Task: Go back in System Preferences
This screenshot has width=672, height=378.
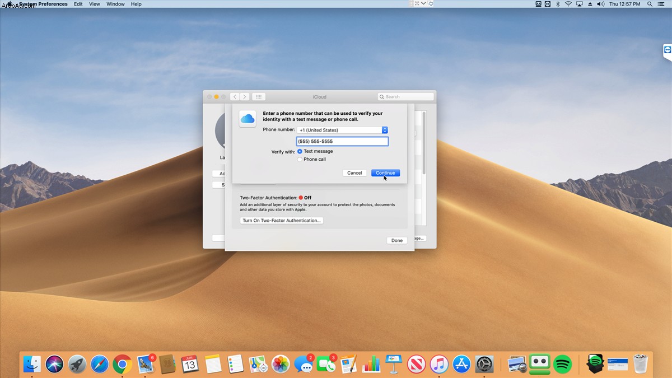Action: coord(235,97)
